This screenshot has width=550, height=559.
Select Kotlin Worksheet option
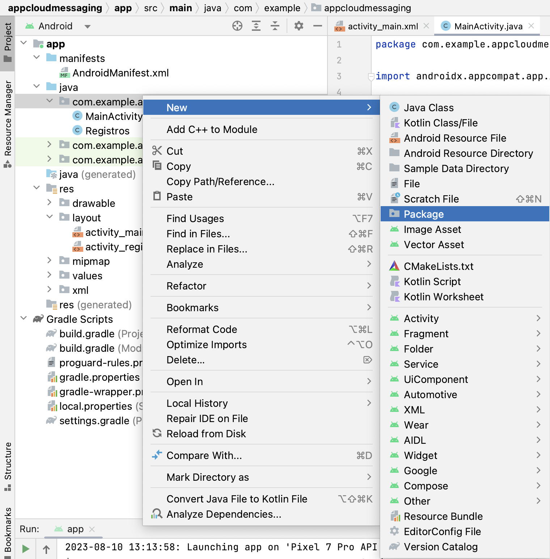(x=465, y=297)
